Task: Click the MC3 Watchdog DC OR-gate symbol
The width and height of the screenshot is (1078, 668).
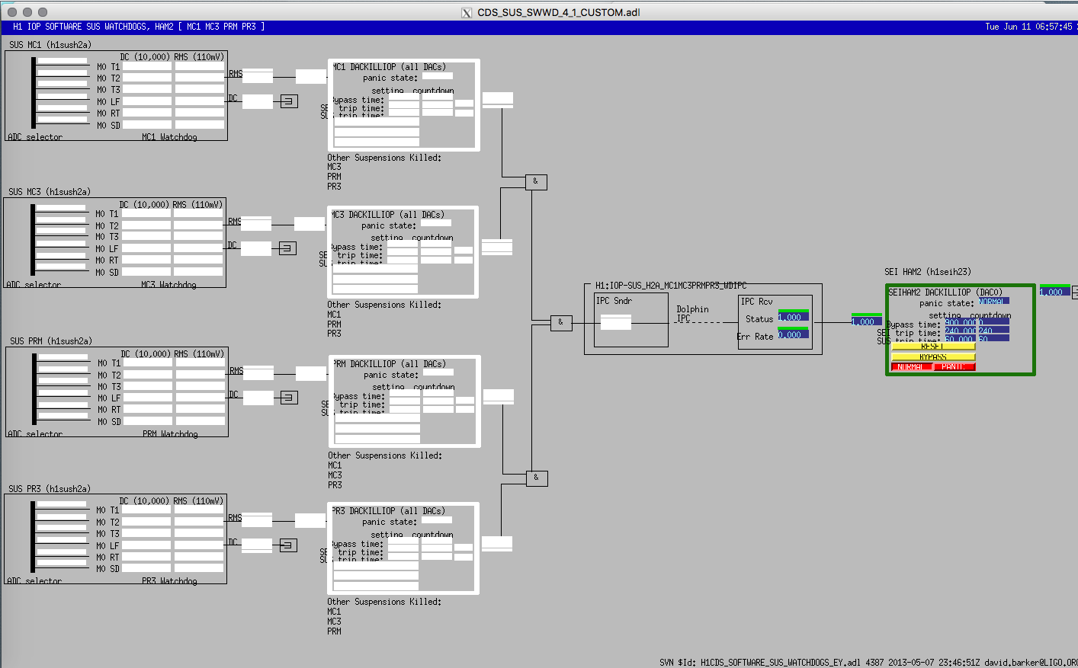Action: [x=287, y=248]
